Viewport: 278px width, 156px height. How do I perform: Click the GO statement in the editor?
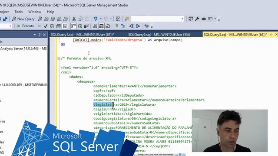click(63, 45)
